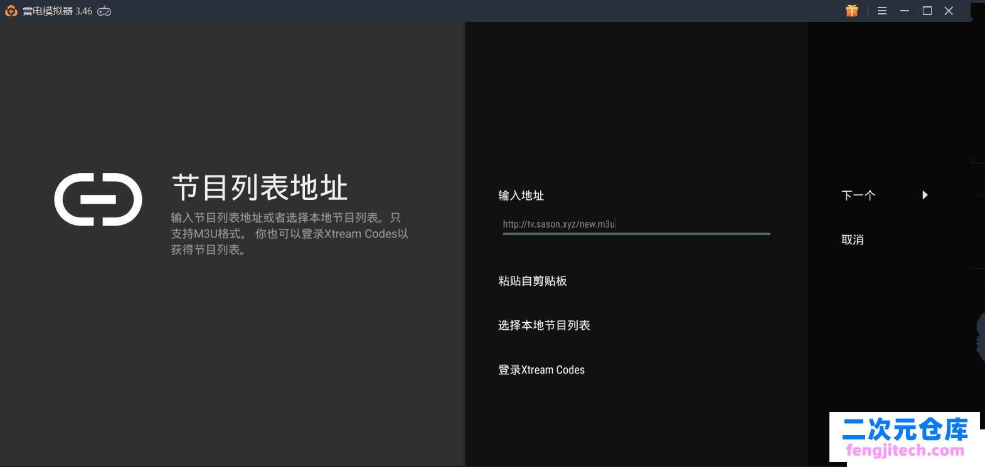The height and width of the screenshot is (467, 985).
Task: Click the playlist URL input field
Action: [636, 224]
